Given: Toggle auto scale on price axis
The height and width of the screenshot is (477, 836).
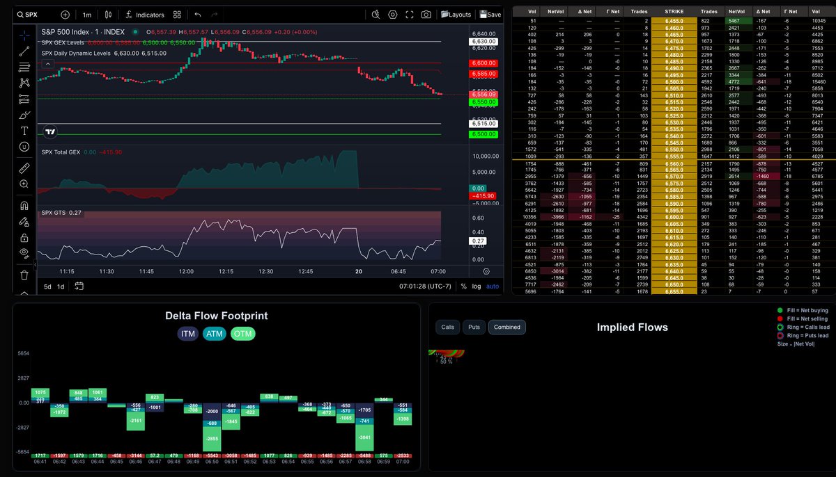Looking at the screenshot, I should (x=493, y=286).
